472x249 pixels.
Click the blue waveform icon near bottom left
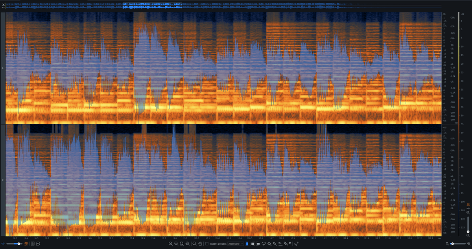click(3, 244)
